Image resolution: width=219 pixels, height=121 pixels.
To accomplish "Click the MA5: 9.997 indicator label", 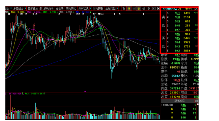I will coord(67,12).
